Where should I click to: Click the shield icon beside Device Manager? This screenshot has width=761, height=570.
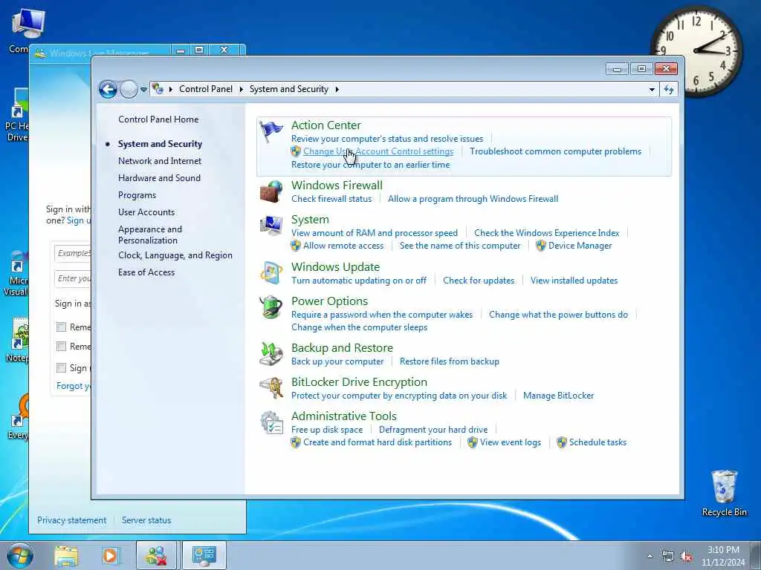[541, 246]
